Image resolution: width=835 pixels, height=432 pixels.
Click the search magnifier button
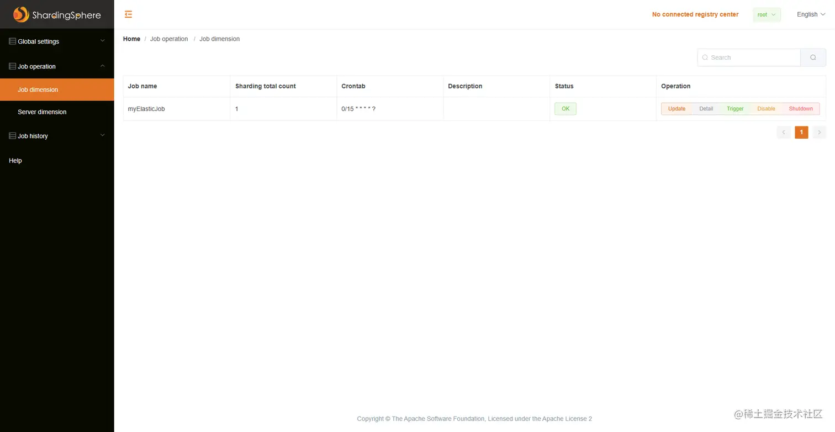tap(813, 57)
